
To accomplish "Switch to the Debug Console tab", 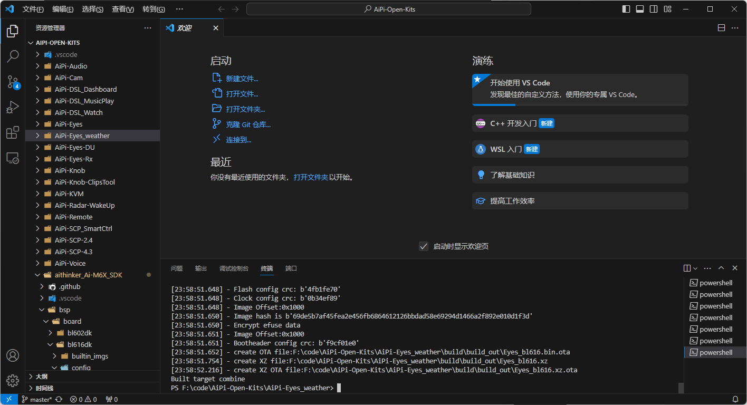I will click(234, 268).
